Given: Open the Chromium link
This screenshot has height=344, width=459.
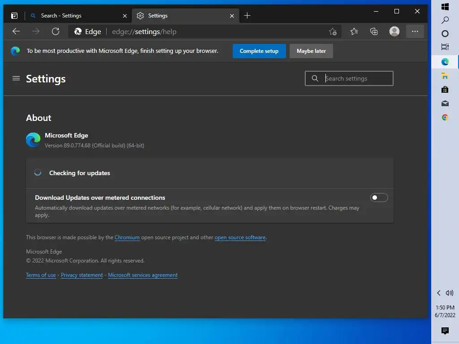Looking at the screenshot, I should tap(127, 237).
